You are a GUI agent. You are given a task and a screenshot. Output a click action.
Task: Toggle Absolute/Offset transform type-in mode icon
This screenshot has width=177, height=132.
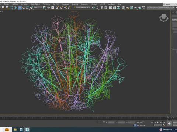(104, 122)
